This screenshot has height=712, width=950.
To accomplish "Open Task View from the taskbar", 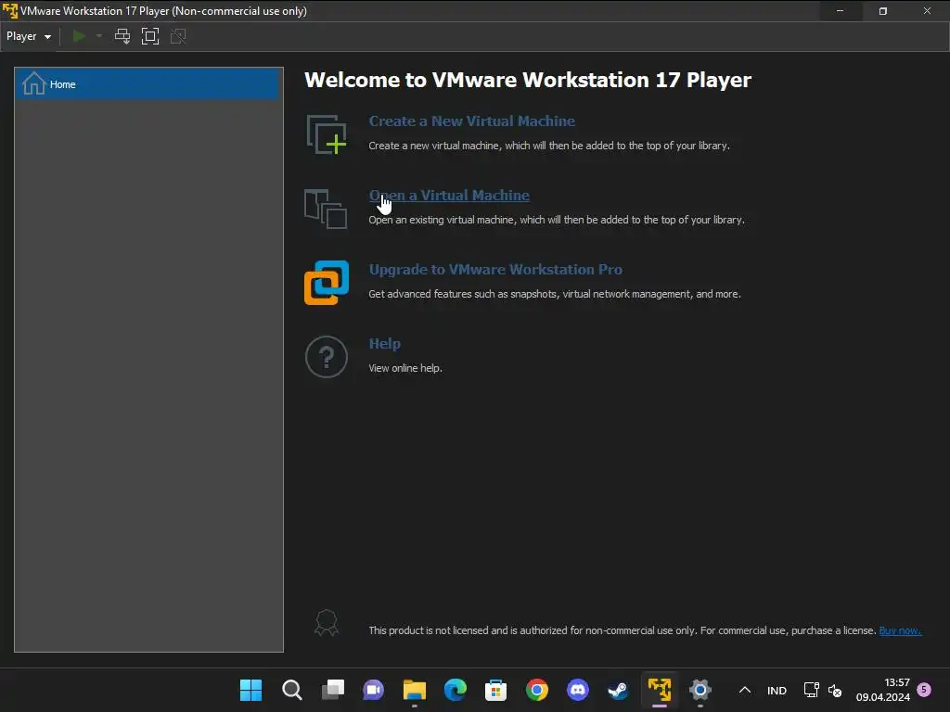I will [x=333, y=690].
